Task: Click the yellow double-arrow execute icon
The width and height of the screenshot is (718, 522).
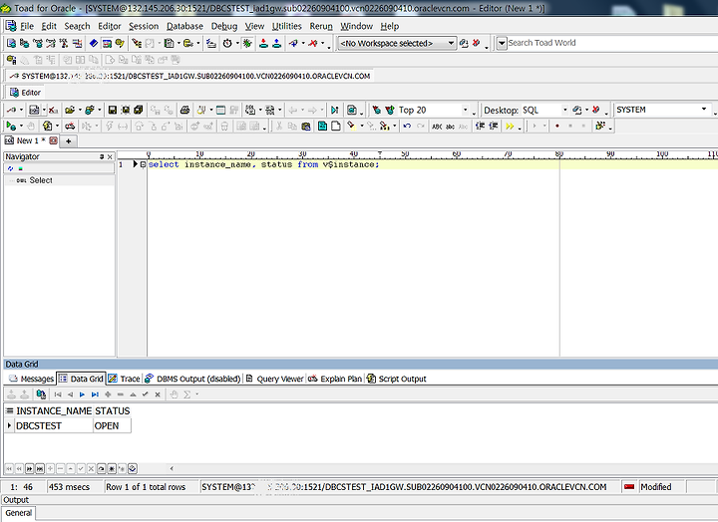Action: pyautogui.click(x=510, y=127)
